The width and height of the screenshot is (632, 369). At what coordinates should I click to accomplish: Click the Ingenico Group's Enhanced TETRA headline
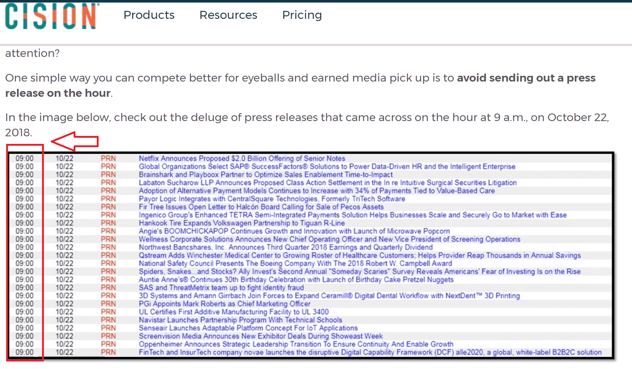click(x=353, y=215)
